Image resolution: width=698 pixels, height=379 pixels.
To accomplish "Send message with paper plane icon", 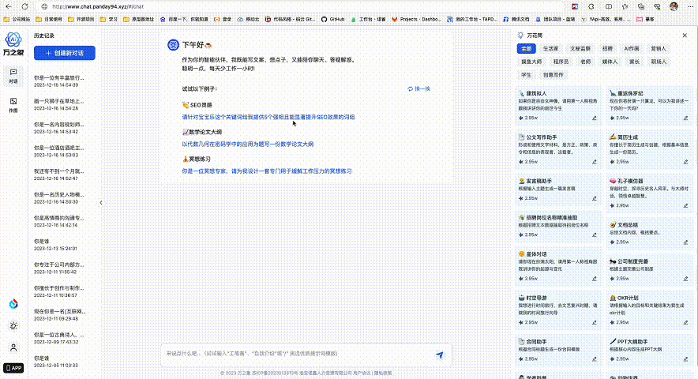I will 440,355.
